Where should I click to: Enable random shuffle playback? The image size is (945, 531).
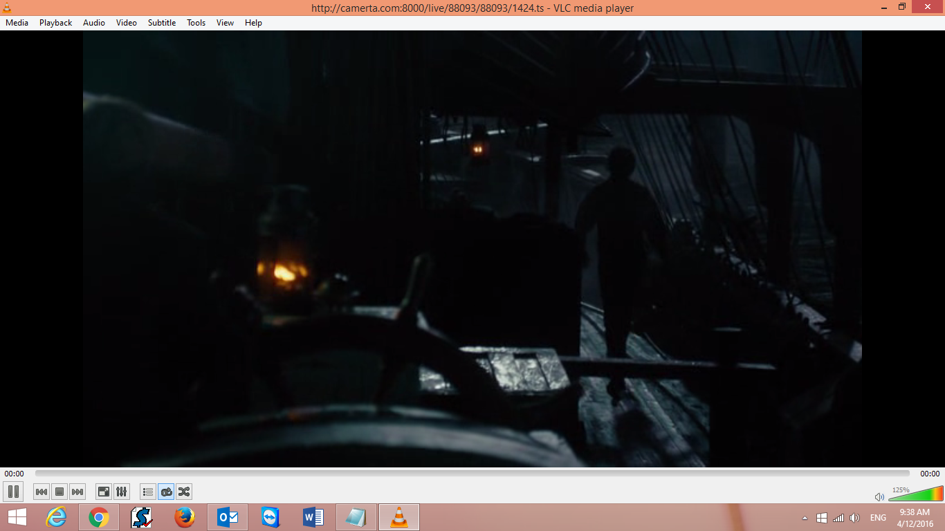coord(184,491)
